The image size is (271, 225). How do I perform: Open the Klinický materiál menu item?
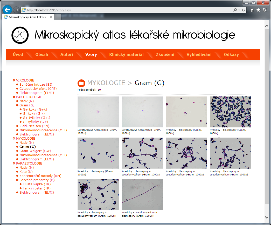pyautogui.click(x=126, y=54)
